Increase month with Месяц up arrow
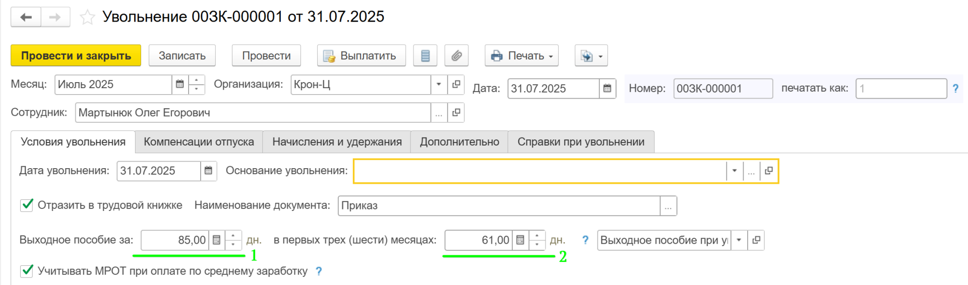 [x=196, y=80]
